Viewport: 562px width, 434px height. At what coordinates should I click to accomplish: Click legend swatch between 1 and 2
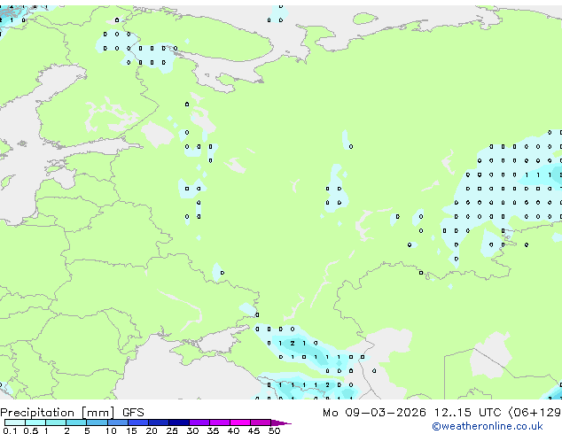click(x=56, y=422)
